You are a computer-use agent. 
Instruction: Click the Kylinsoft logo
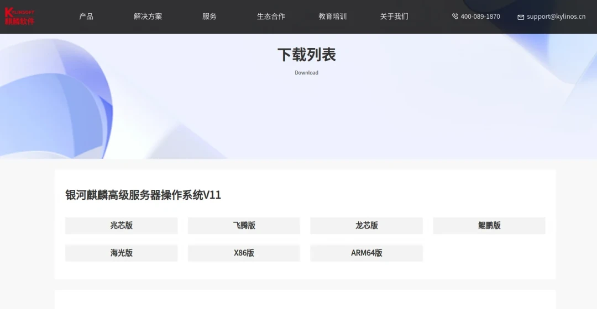point(19,17)
